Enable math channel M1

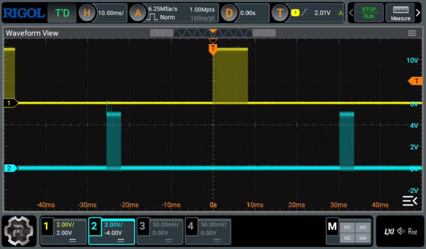pyautogui.click(x=347, y=227)
